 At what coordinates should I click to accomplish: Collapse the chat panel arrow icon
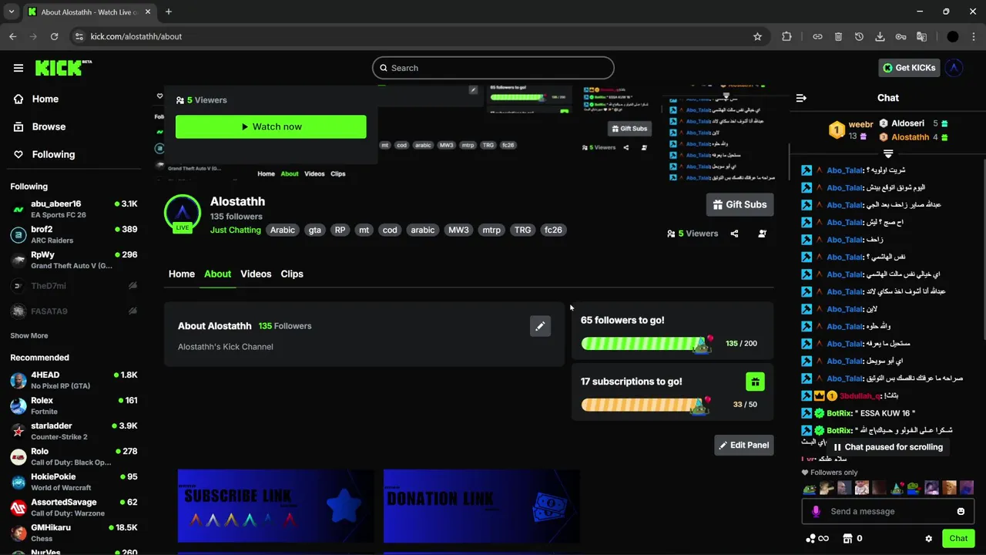click(801, 98)
